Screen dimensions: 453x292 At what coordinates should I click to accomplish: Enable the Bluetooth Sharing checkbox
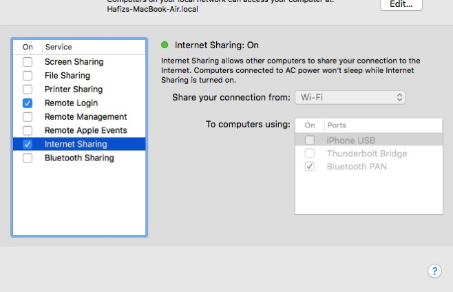click(28, 158)
